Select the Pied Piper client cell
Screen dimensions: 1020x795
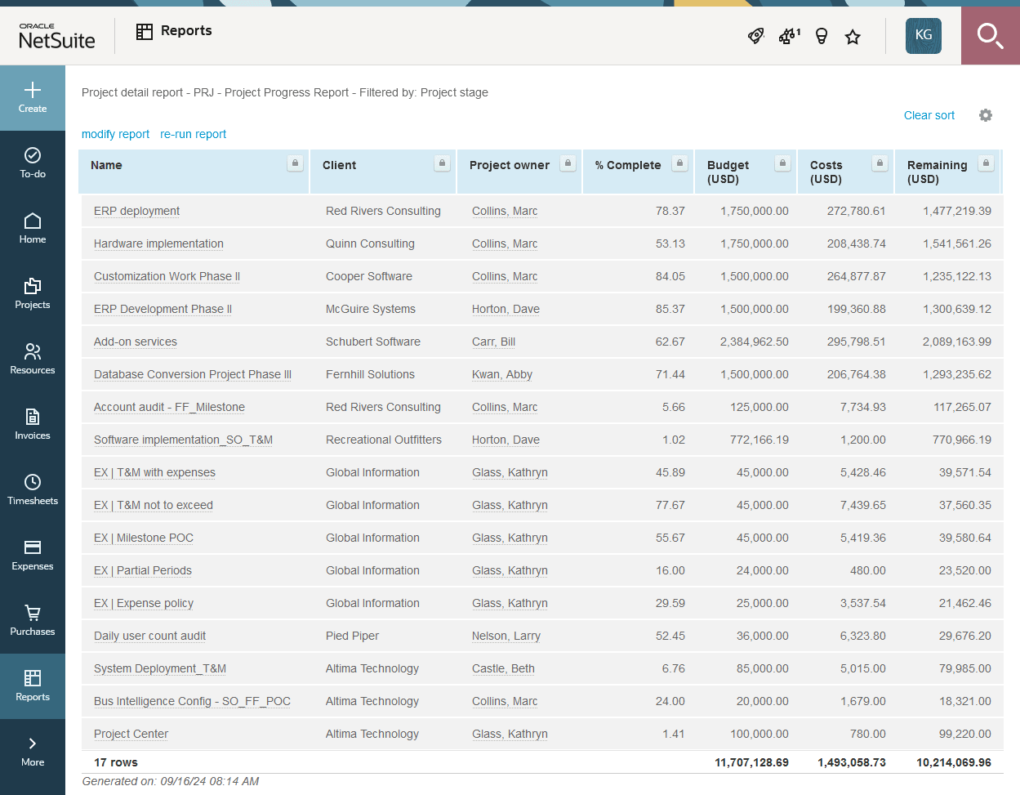(x=352, y=636)
